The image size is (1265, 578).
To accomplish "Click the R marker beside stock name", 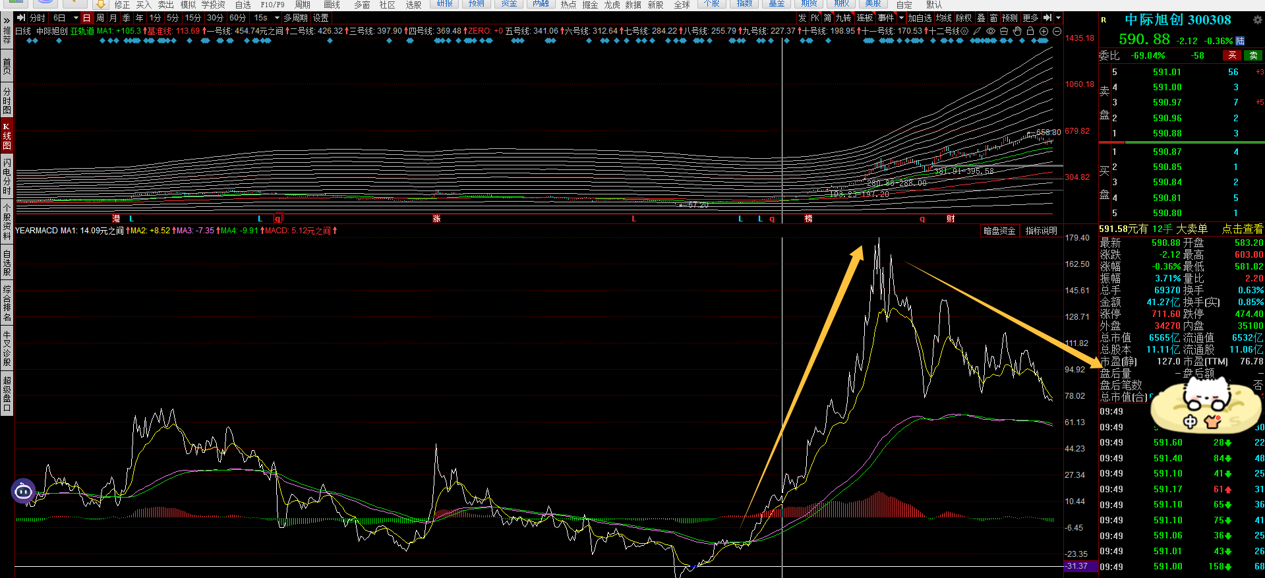I will pos(1103,20).
